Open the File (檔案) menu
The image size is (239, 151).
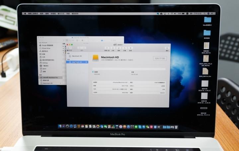[x=41, y=14]
